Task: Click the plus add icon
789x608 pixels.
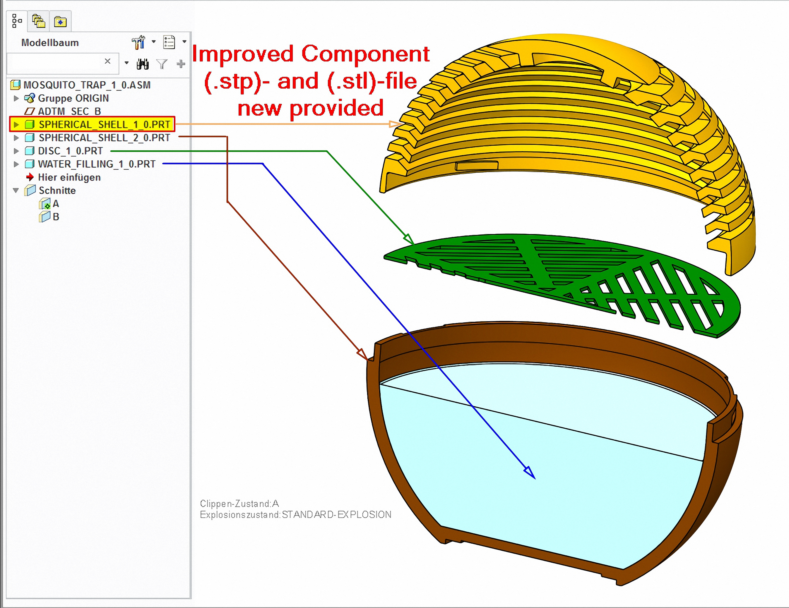Action: pos(181,64)
